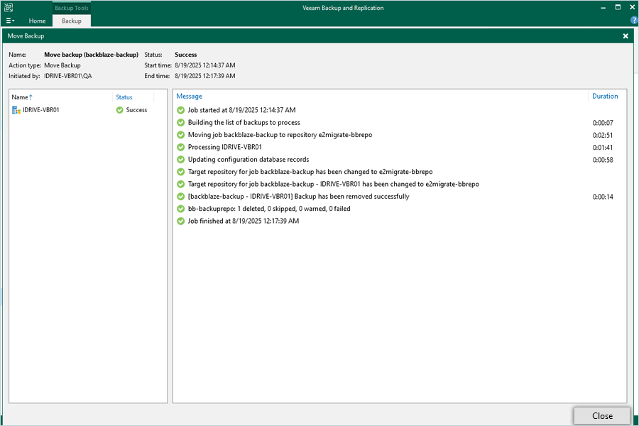Sort by the Status column header
The width and height of the screenshot is (639, 426).
tap(124, 97)
